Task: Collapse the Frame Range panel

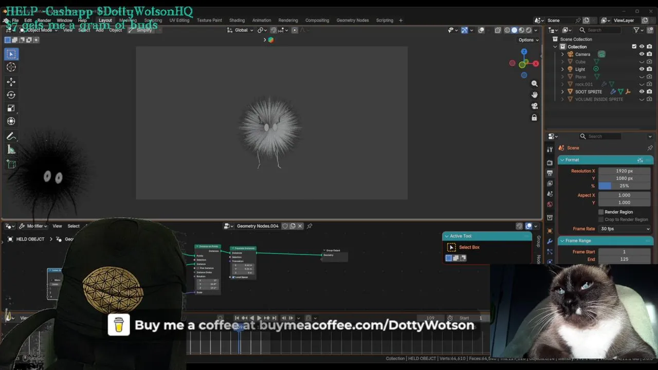Action: [562, 241]
